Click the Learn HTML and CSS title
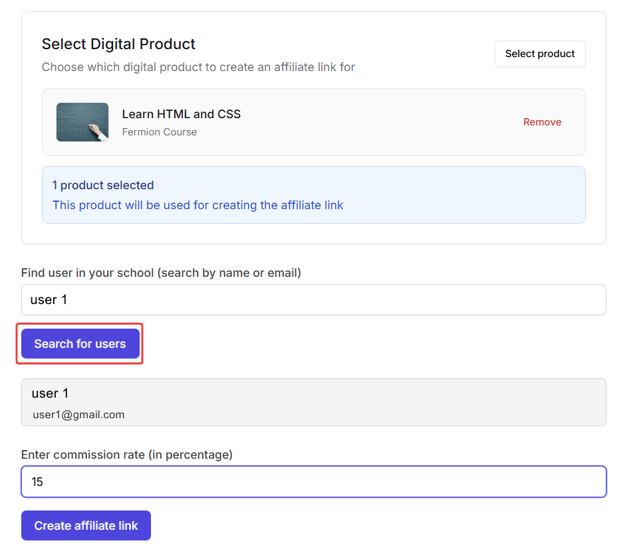643x551 pixels. click(x=181, y=114)
